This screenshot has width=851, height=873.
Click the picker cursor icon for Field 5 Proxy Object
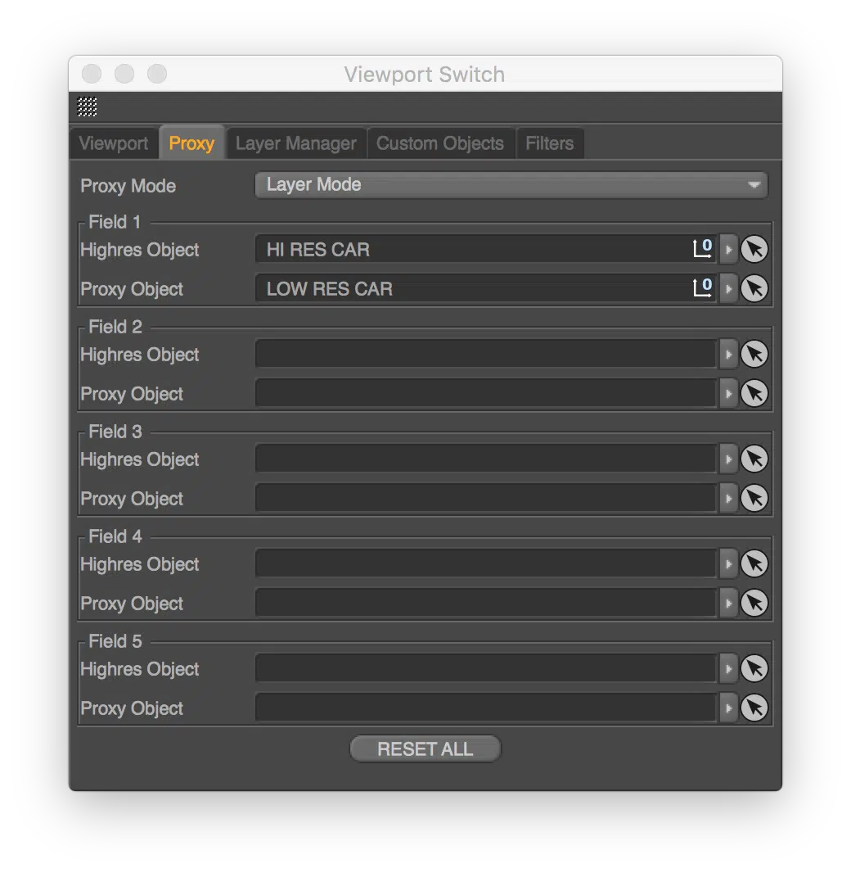754,708
